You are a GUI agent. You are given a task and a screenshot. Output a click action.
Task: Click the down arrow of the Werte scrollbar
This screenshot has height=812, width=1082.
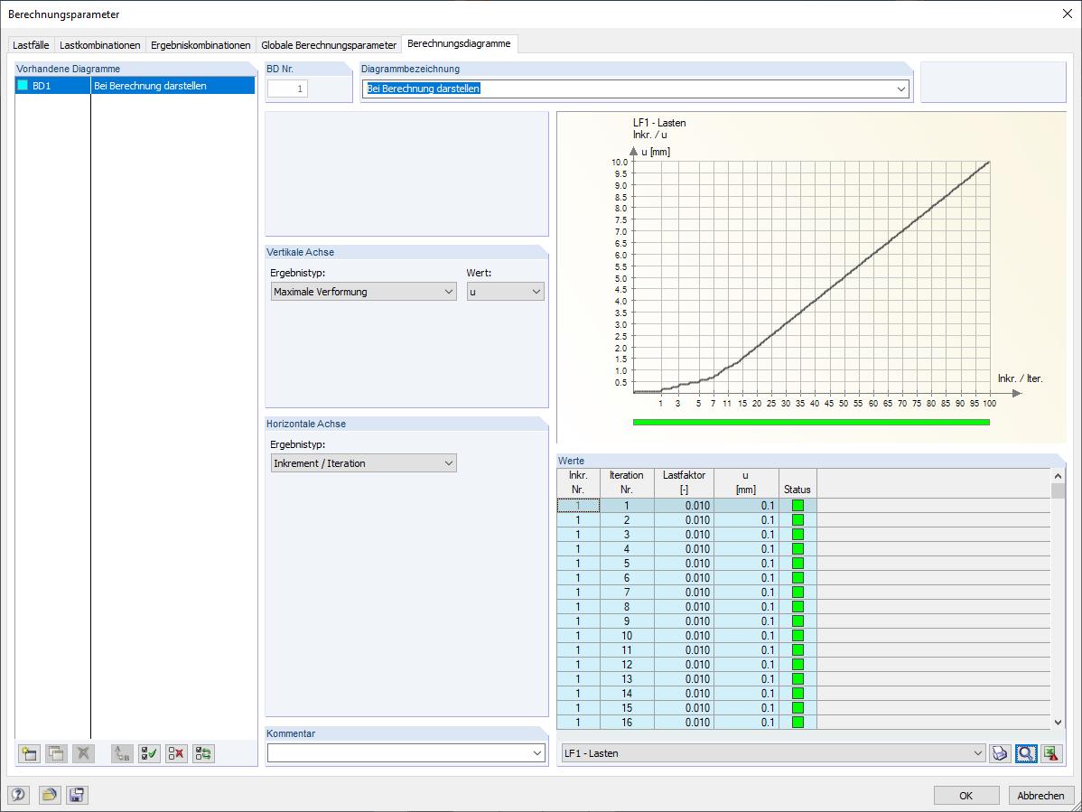1058,723
